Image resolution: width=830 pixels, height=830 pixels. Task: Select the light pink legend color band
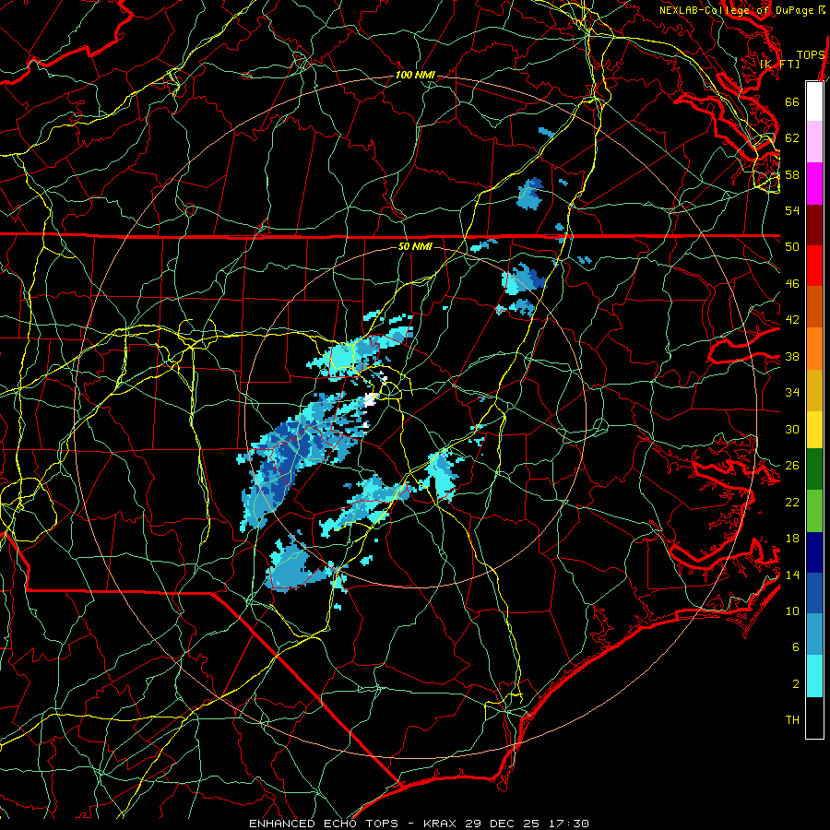(x=814, y=141)
